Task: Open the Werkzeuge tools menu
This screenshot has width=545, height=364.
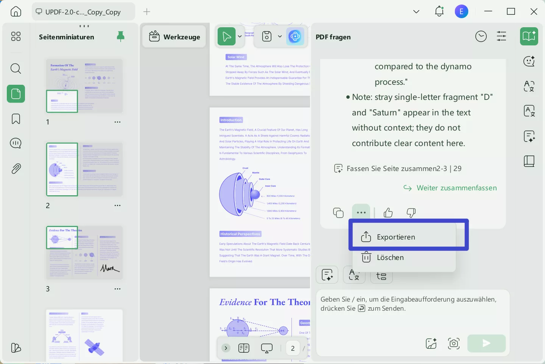Action: [174, 37]
